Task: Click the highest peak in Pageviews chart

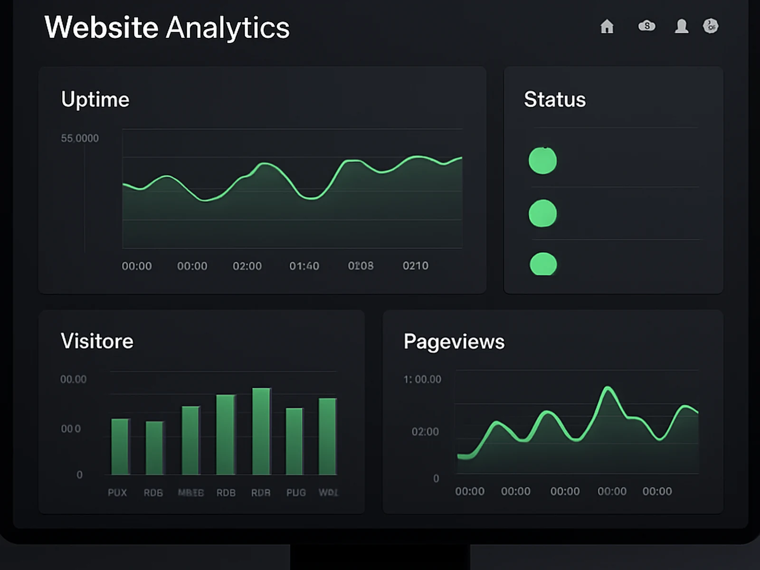Action: 607,389
